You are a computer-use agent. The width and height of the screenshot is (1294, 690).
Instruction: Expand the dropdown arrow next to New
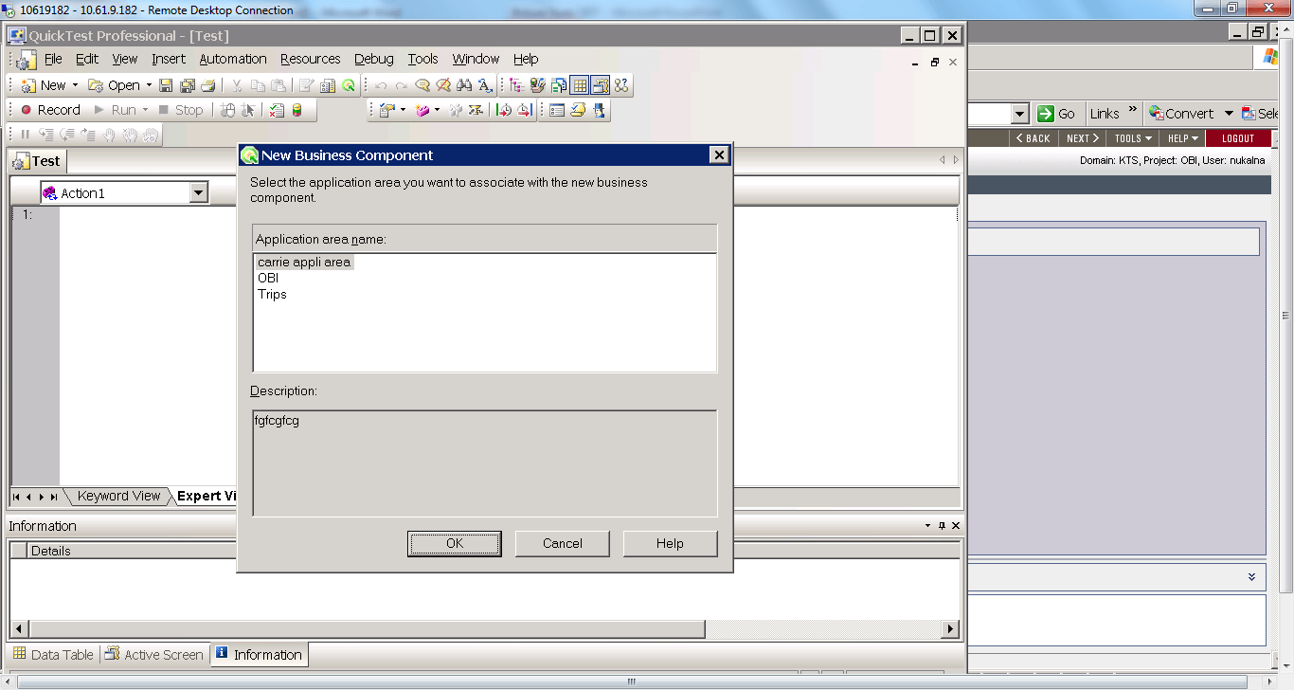point(76,85)
